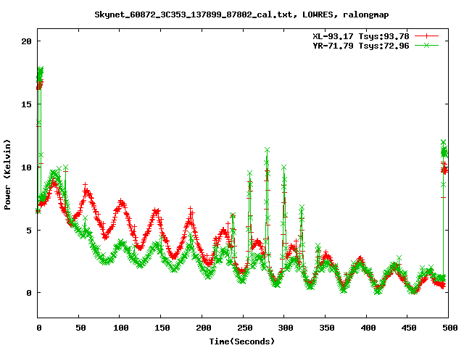This screenshot has height=348, width=464.
Task: Click the x-axis tick label 250
Action: pyautogui.click(x=244, y=328)
